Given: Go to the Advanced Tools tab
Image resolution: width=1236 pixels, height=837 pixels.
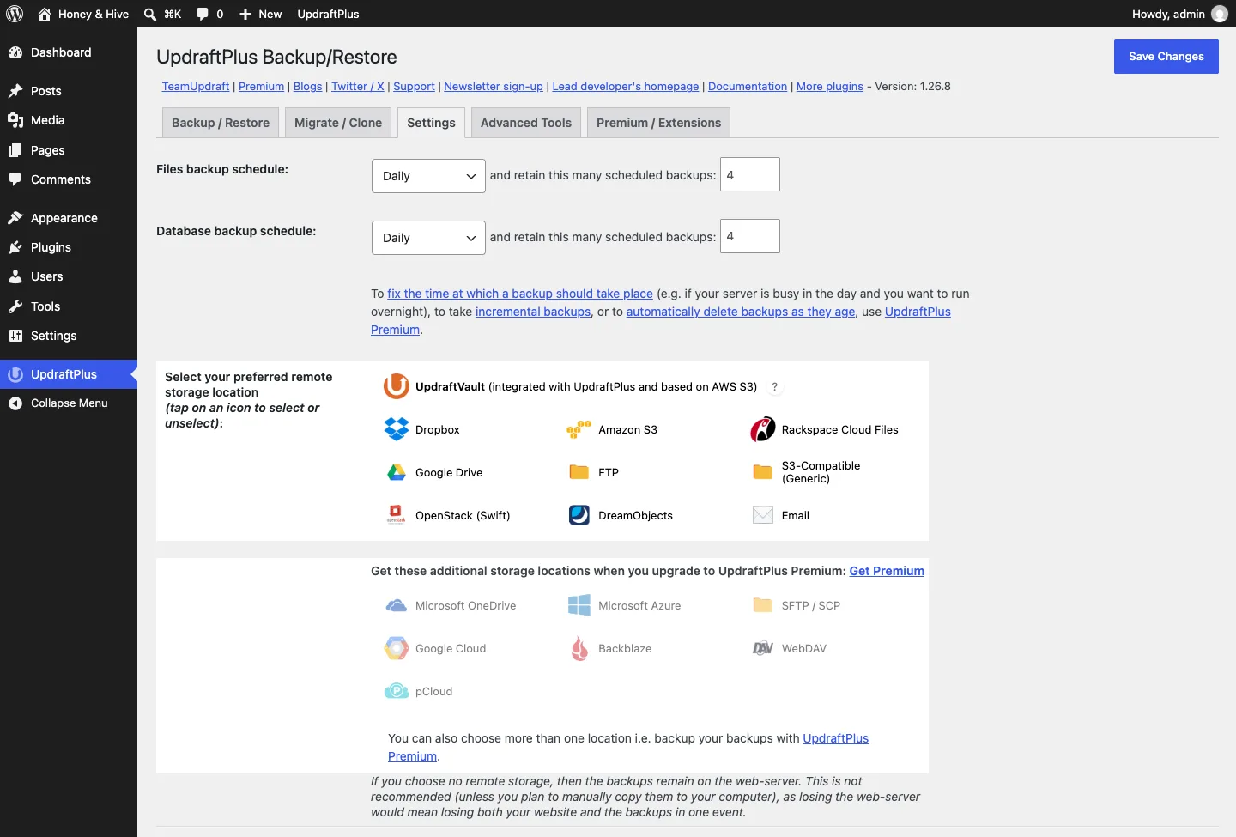Looking at the screenshot, I should 526,123.
